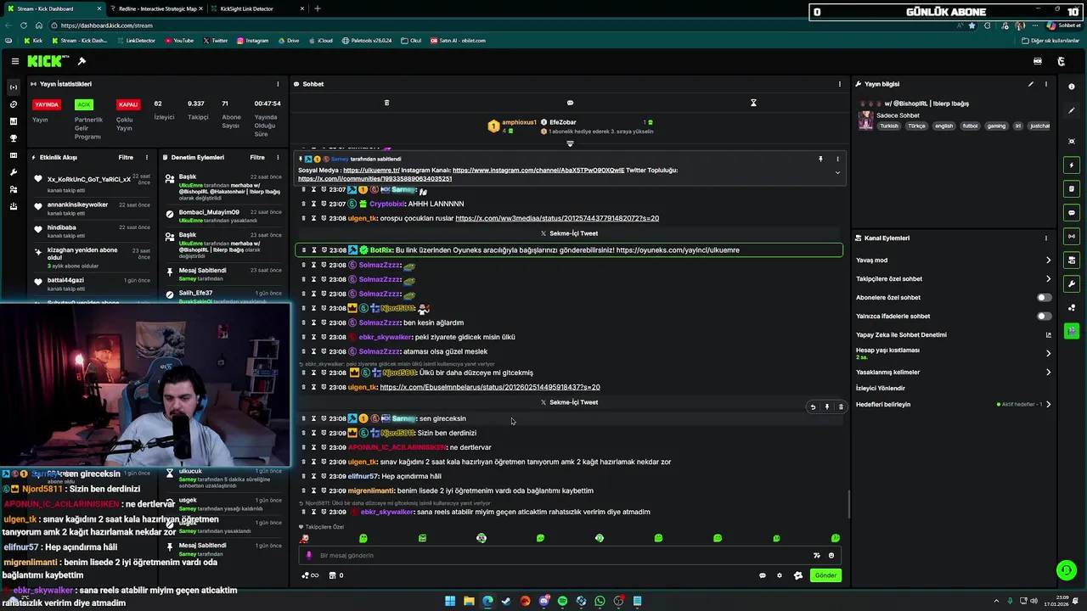Image resolution: width=1087 pixels, height=611 pixels.
Task: Open YouTube bookmark in bookmarks bar
Action: pos(179,41)
